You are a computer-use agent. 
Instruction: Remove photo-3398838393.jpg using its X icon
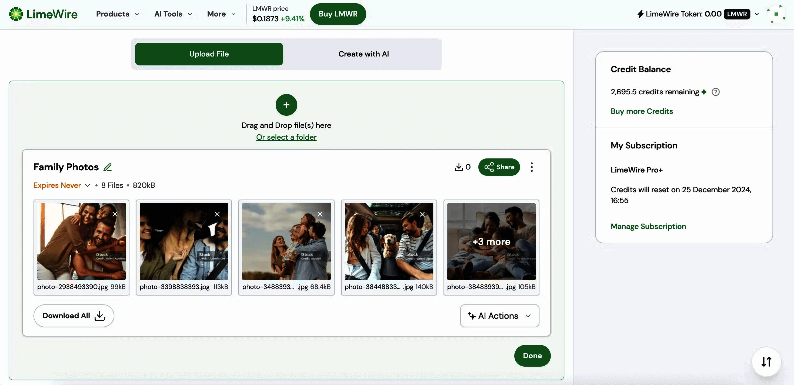[x=217, y=214]
